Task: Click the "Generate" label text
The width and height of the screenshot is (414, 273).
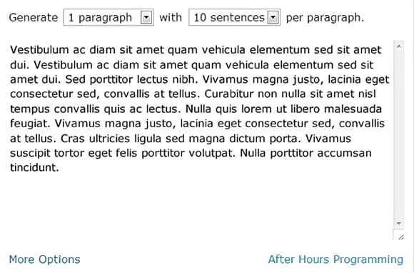Action: tap(34, 18)
